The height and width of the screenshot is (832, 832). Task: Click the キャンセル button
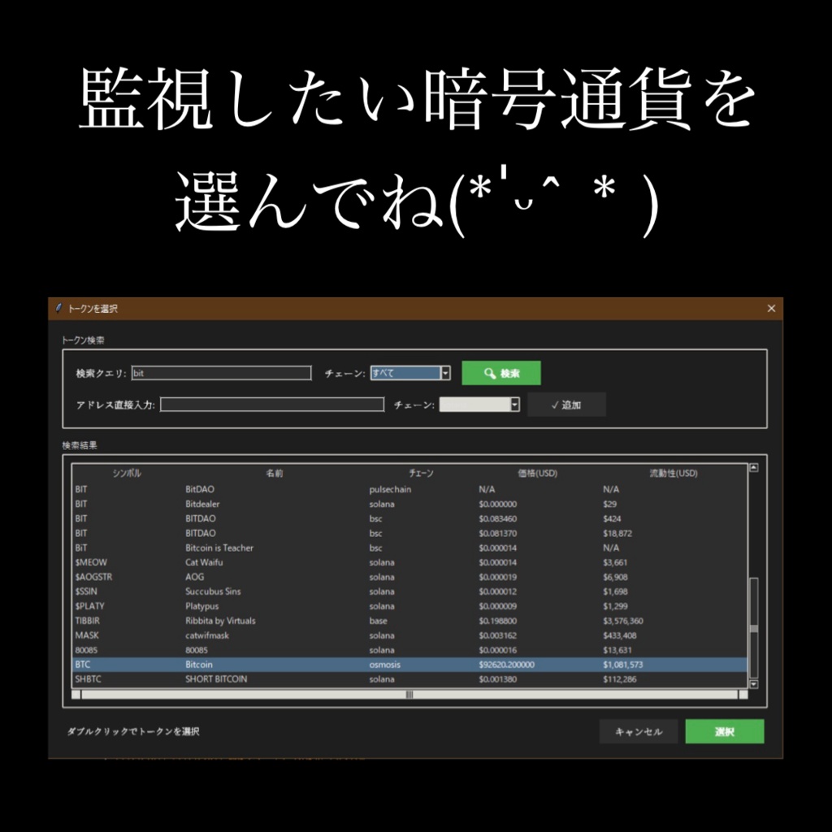tap(639, 731)
